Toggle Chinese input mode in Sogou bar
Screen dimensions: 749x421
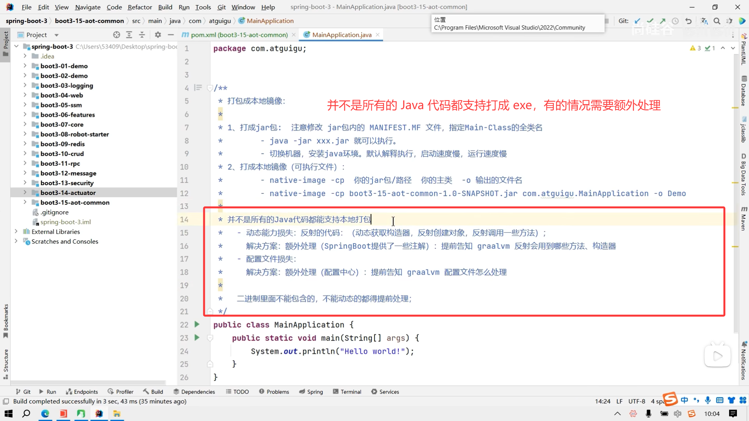pos(684,400)
